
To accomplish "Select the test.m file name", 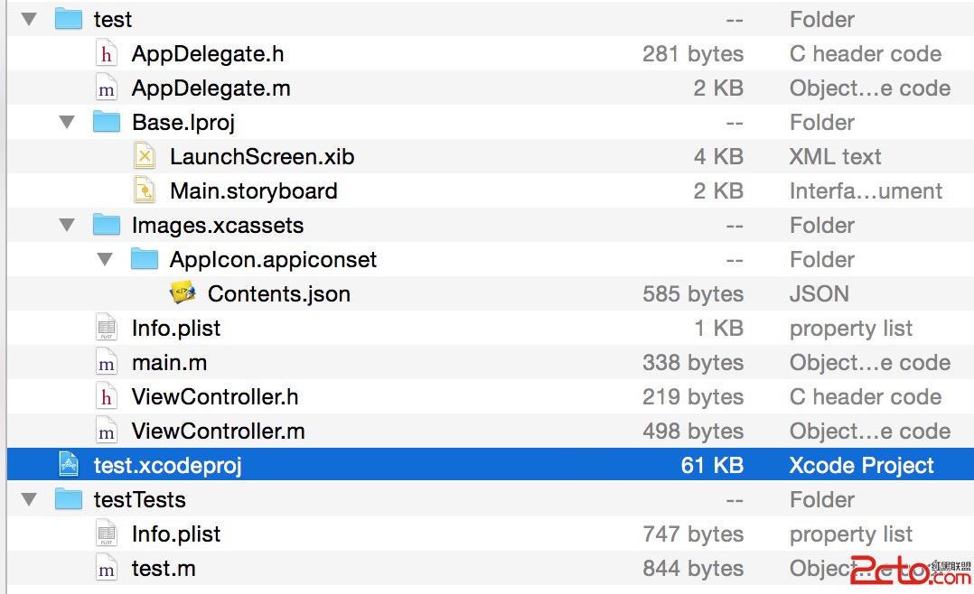I will (163, 569).
